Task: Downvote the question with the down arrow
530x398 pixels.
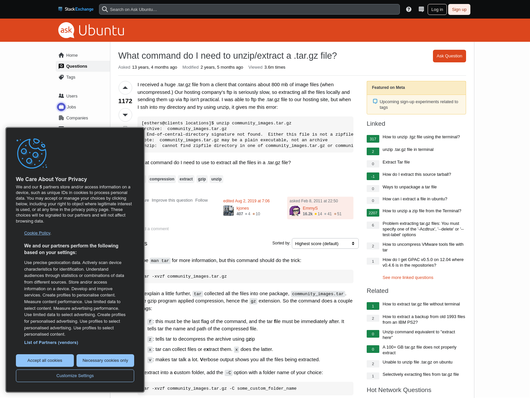Action: tap(125, 115)
